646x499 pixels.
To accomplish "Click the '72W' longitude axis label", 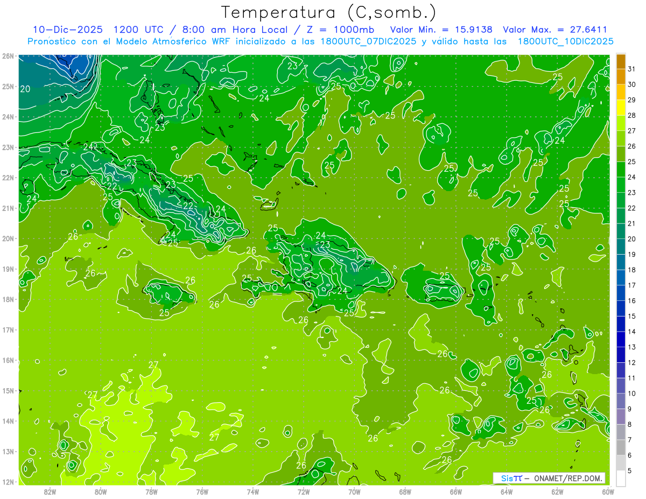I will pyautogui.click(x=303, y=491).
